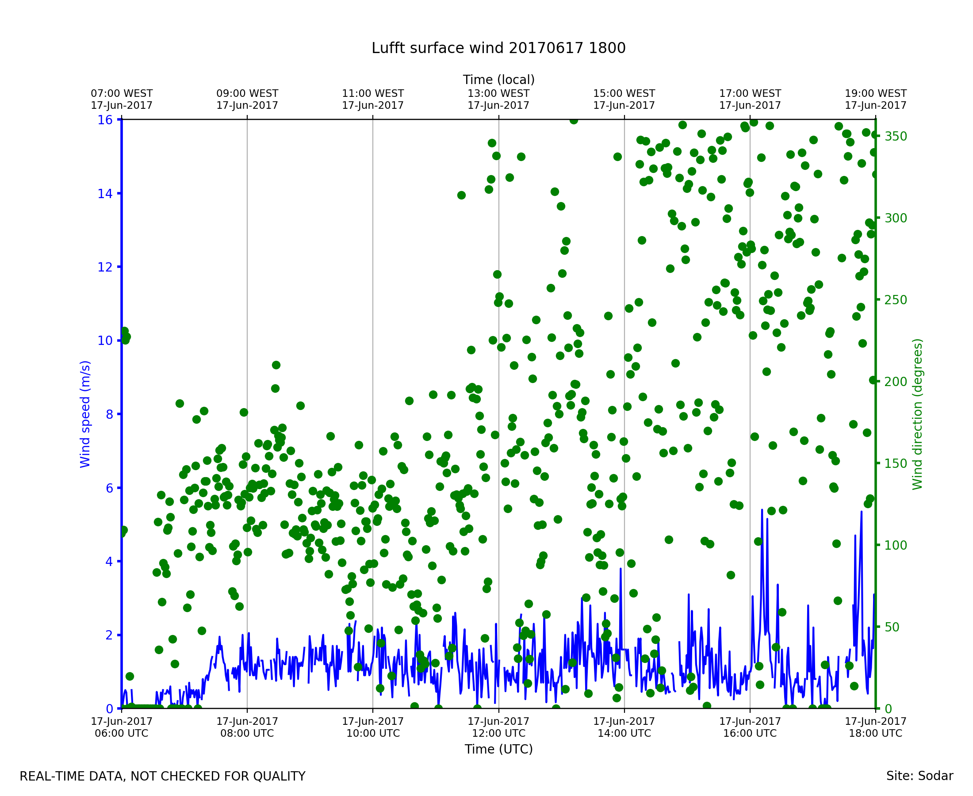The width and height of the screenshot is (973, 796).
Task: Click the Site: Sodar label
Action: click(x=919, y=776)
